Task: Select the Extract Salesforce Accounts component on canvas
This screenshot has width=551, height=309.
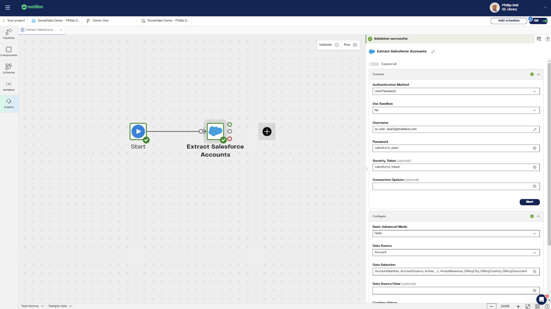Action: click(215, 132)
